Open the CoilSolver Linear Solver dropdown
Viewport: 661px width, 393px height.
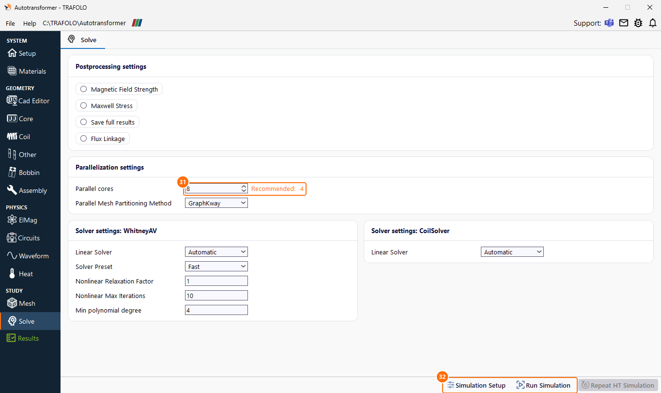(x=512, y=252)
